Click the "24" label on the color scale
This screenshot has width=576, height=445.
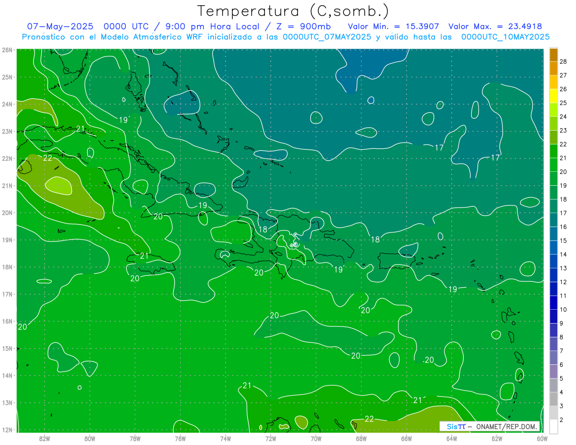564,117
